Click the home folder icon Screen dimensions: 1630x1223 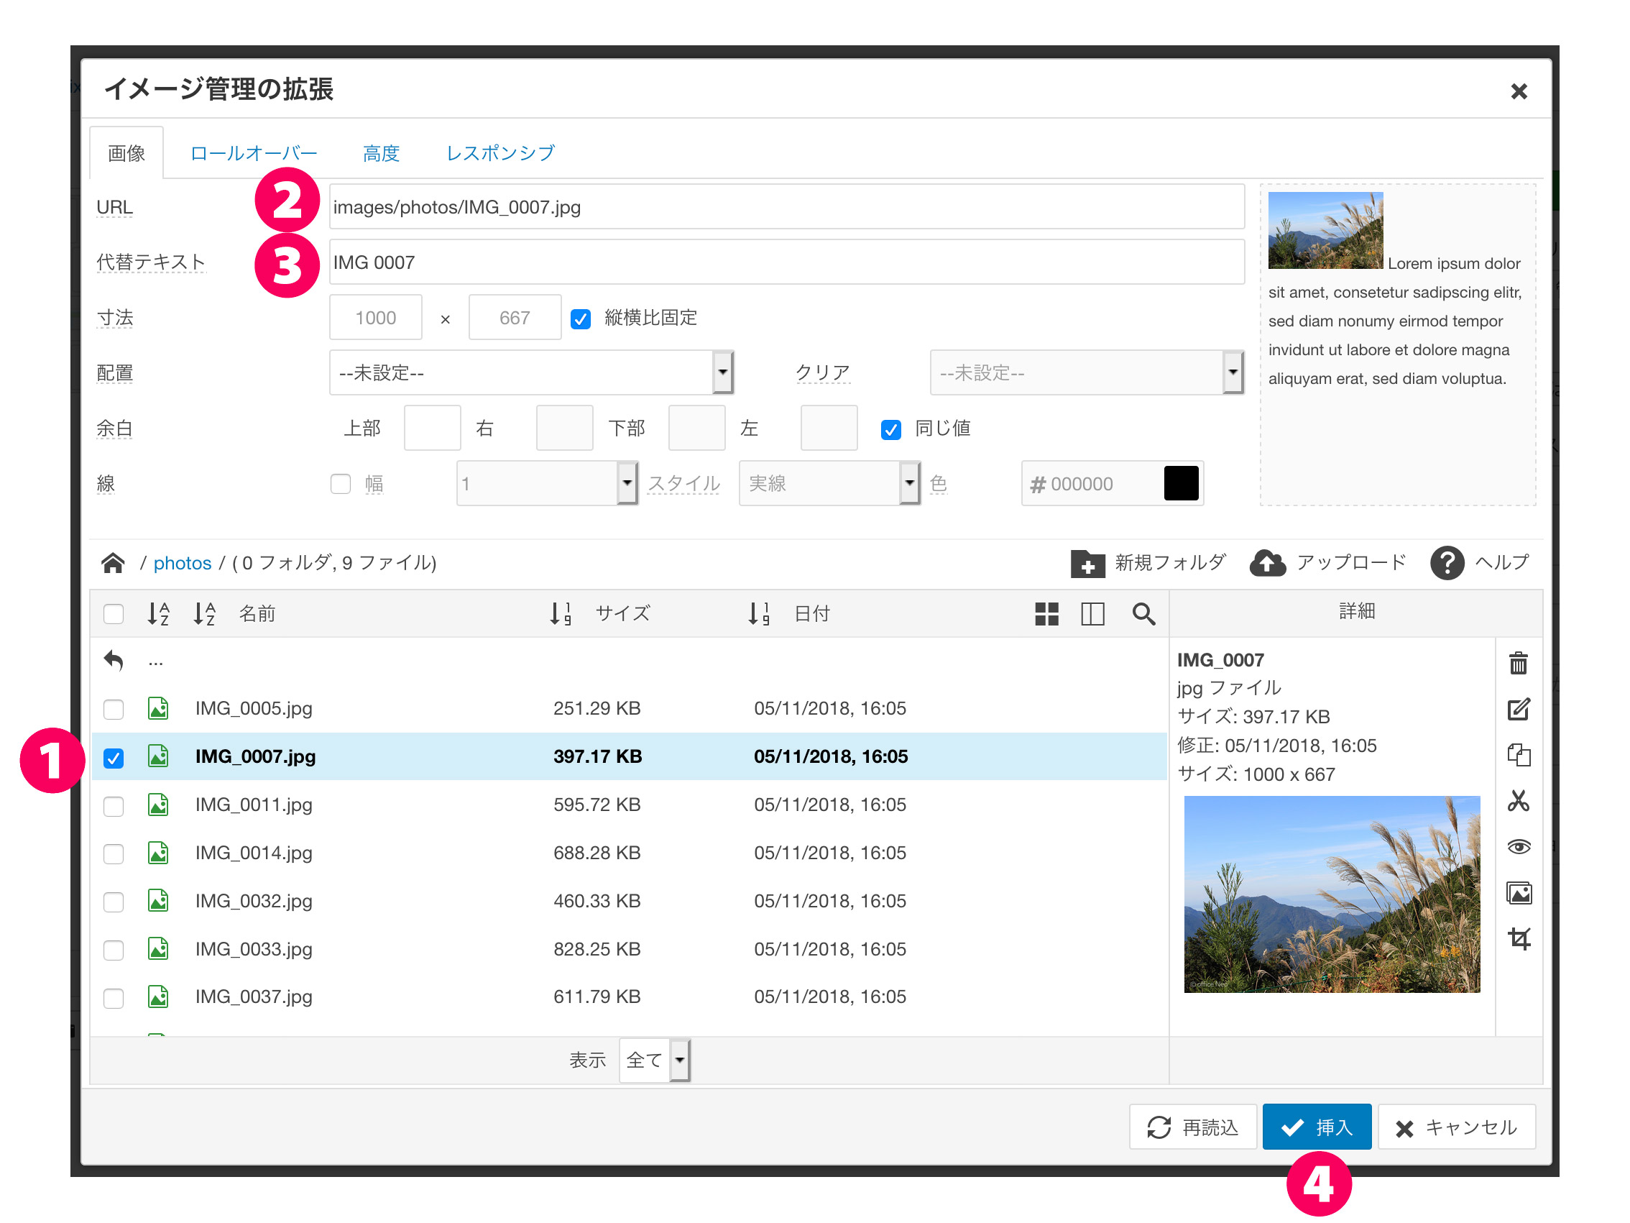(113, 563)
